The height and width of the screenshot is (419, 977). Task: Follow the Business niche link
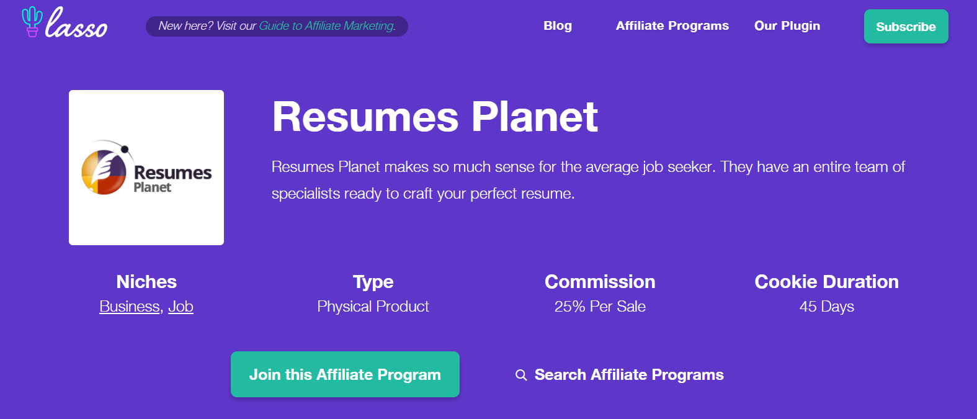tap(130, 307)
